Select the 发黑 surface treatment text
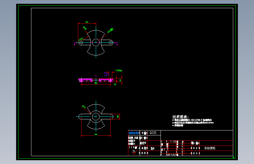Screen dimensions: 254x164 [x=152, y=149]
